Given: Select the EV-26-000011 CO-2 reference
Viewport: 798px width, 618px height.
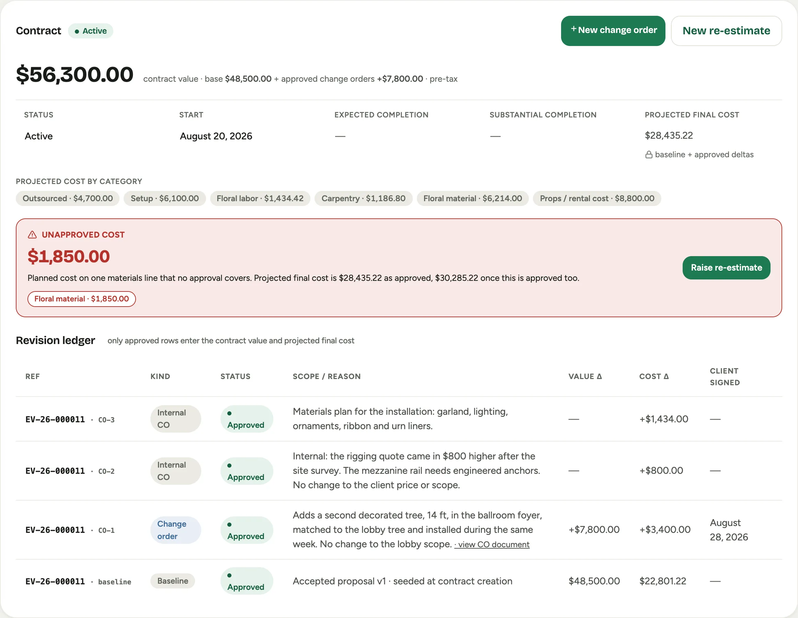Looking at the screenshot, I should click(70, 471).
